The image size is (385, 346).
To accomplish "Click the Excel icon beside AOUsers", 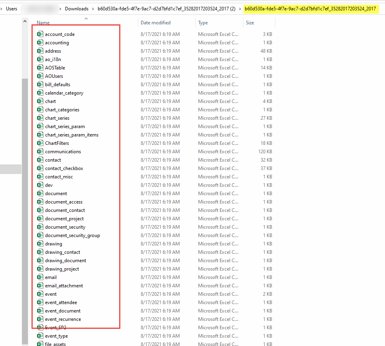I will point(40,76).
